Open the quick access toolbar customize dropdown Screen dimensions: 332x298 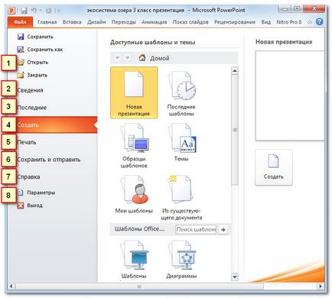click(x=59, y=11)
